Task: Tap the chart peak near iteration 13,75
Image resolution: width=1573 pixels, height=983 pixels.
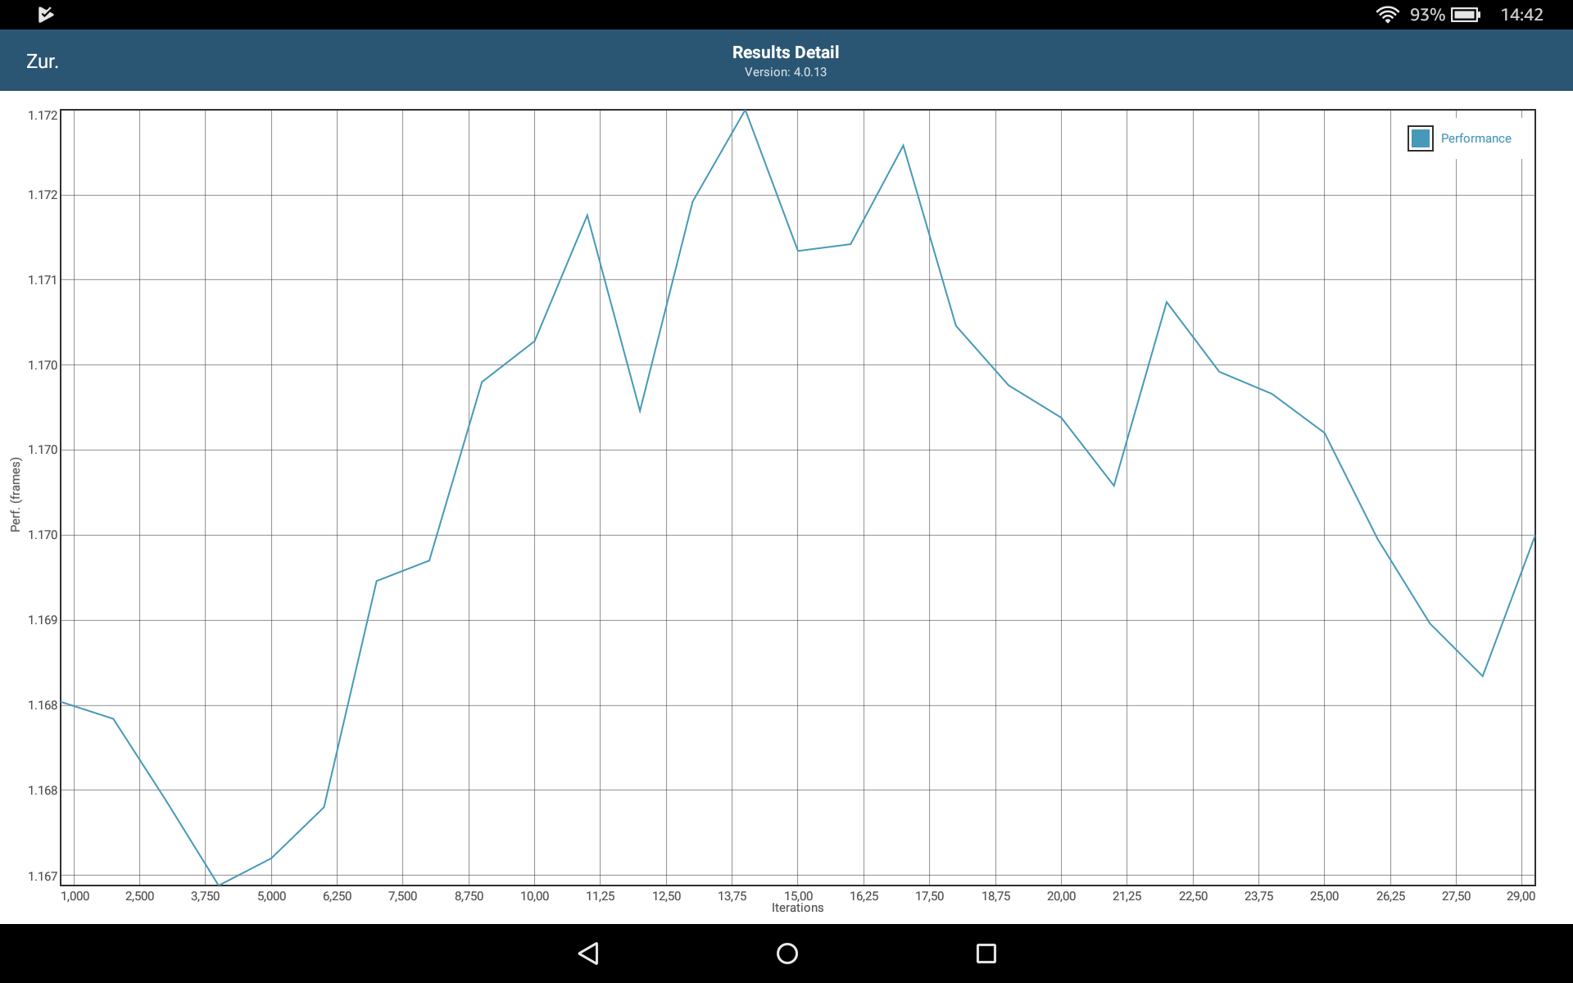Action: click(745, 111)
